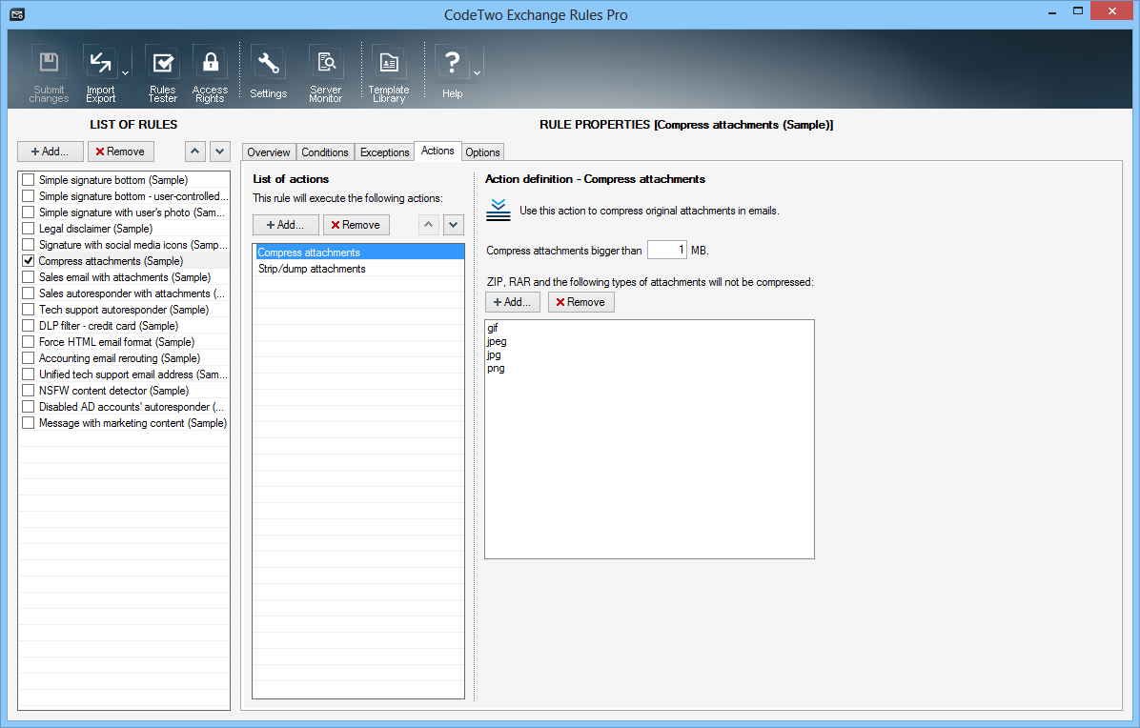The height and width of the screenshot is (728, 1140).
Task: Select the Actions tab
Action: click(x=438, y=151)
